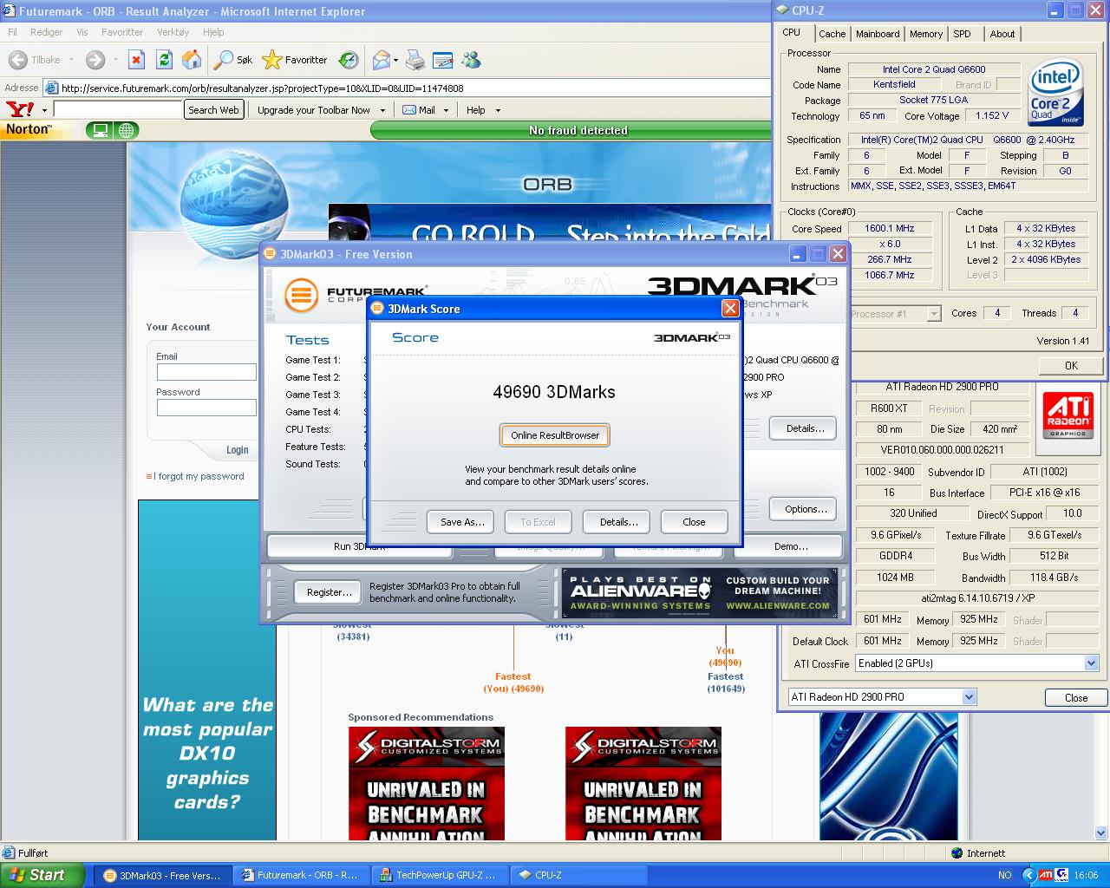Click the Login link under Your Account

pos(238,450)
